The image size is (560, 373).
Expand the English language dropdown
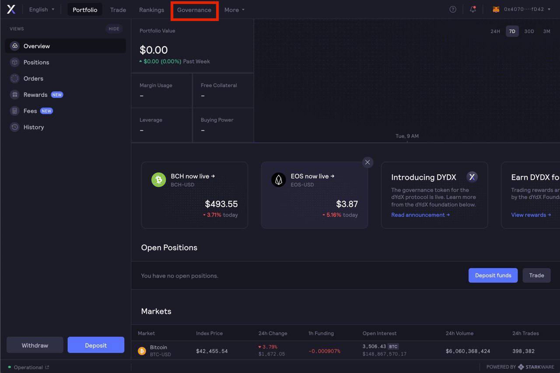(x=42, y=9)
